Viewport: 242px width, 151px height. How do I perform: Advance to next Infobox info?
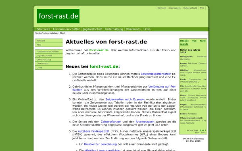click(205, 130)
